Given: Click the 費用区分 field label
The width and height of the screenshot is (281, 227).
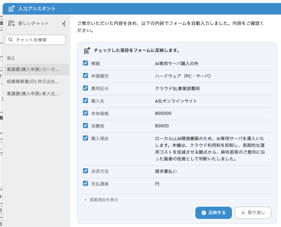Looking at the screenshot, I should click(x=100, y=89).
